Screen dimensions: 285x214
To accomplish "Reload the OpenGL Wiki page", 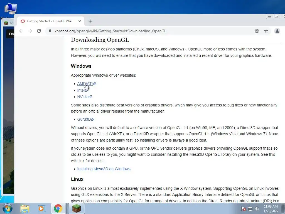I will pos(39,31).
